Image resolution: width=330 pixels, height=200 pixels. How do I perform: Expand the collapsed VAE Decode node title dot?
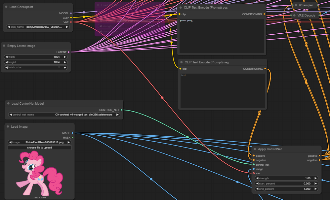click(x=294, y=15)
